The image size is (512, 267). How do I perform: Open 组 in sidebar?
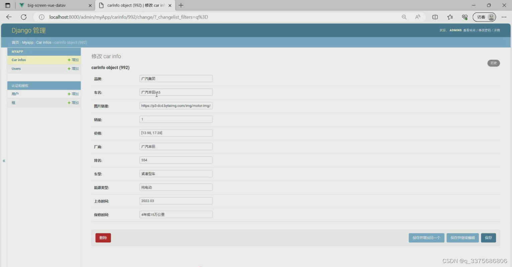click(x=13, y=103)
